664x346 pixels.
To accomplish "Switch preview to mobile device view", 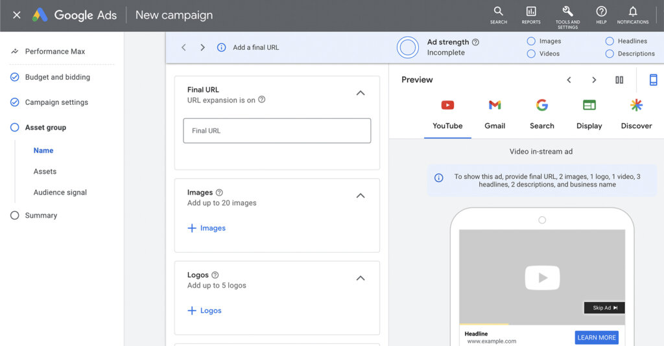I will (654, 80).
